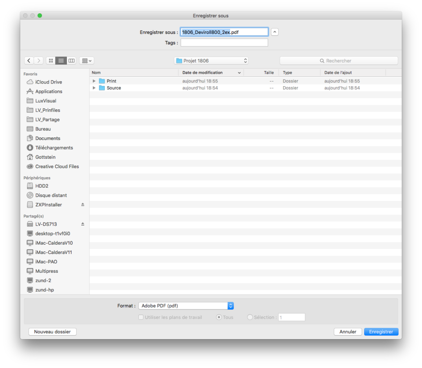Click the Rechercher search field
The width and height of the screenshot is (422, 368).
click(x=338, y=60)
